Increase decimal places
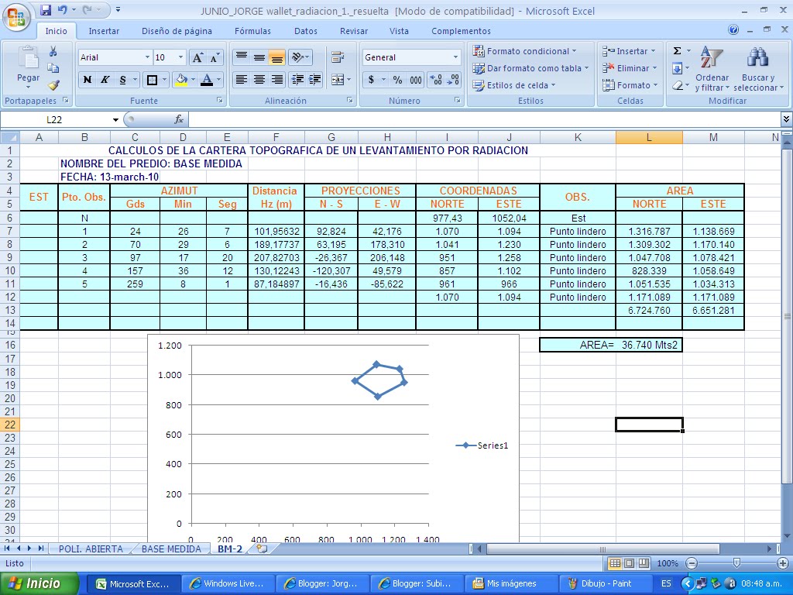Screen dimensions: 793x595 coord(435,80)
